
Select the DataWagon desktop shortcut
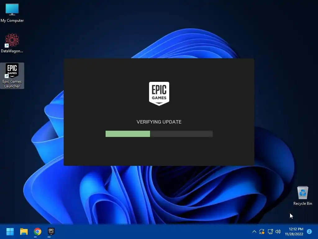click(x=12, y=43)
